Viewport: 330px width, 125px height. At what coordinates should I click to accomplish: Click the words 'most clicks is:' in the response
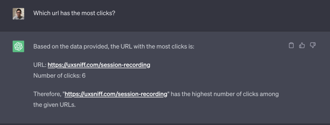175,46
